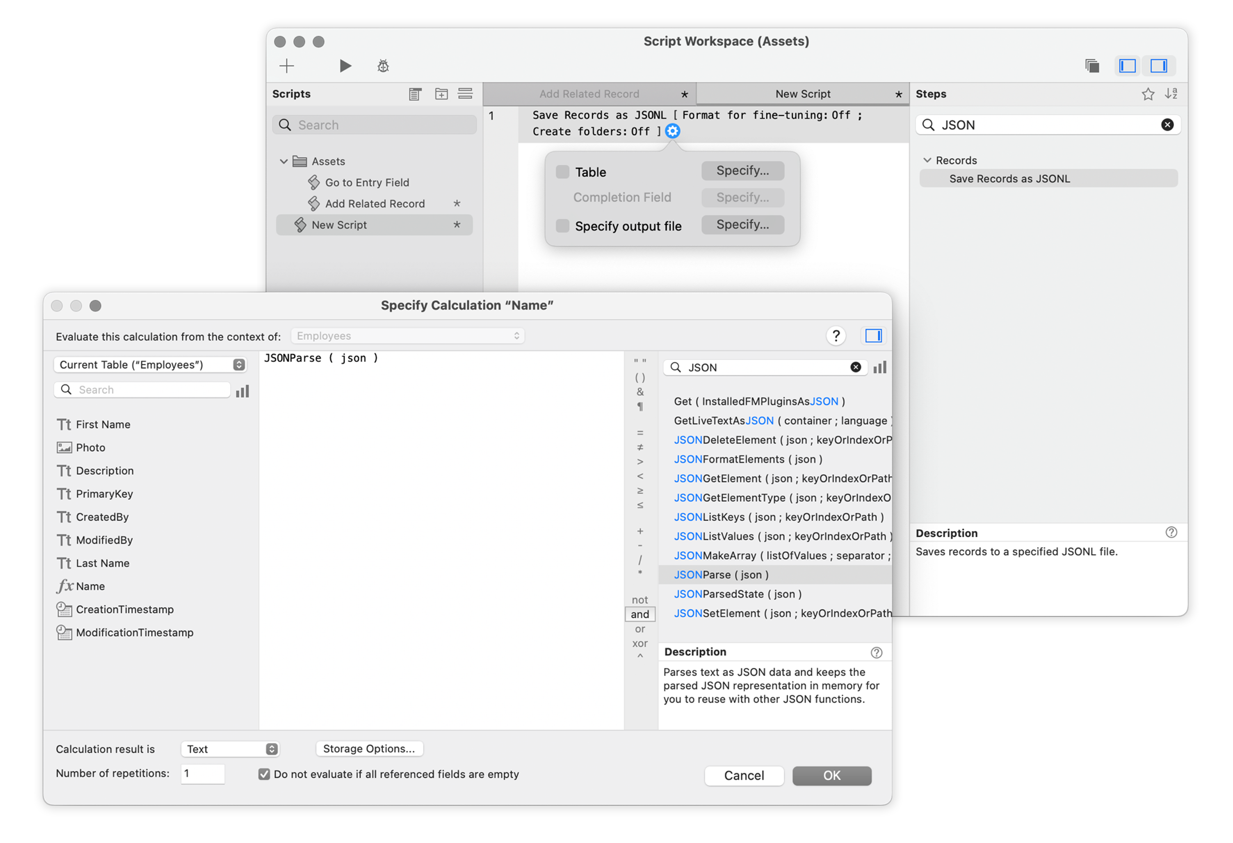The width and height of the screenshot is (1233, 843).
Task: Select the New Script tab
Action: pos(802,94)
